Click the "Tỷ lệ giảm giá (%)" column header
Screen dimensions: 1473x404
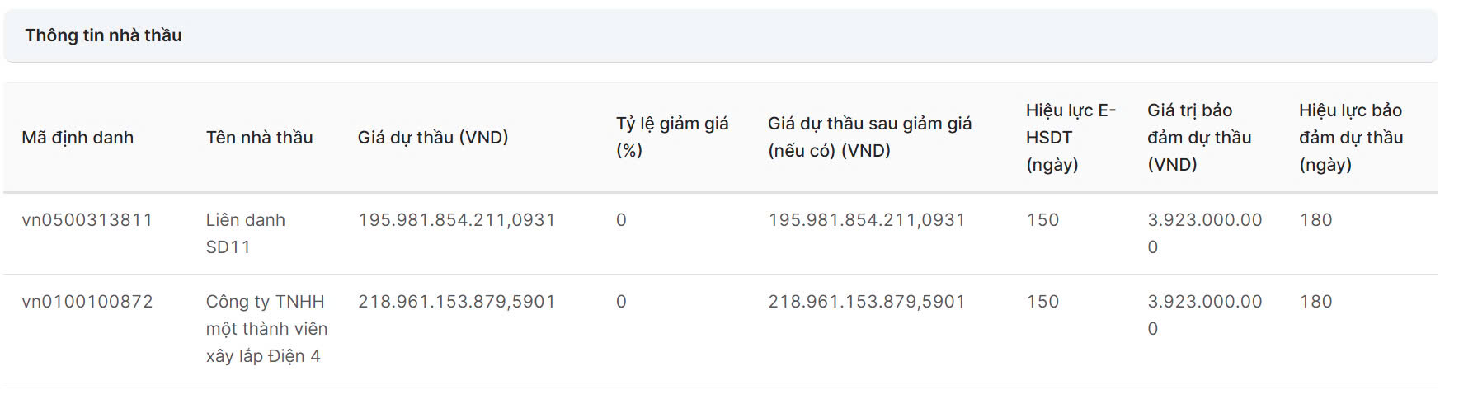click(671, 137)
